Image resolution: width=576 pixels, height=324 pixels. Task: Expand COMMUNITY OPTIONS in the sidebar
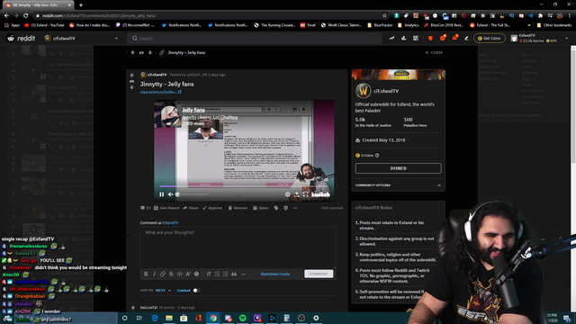click(398, 185)
